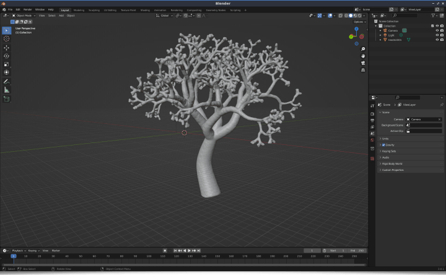Toggle the Gravity checkbox
The image size is (446, 275).
pos(383,145)
